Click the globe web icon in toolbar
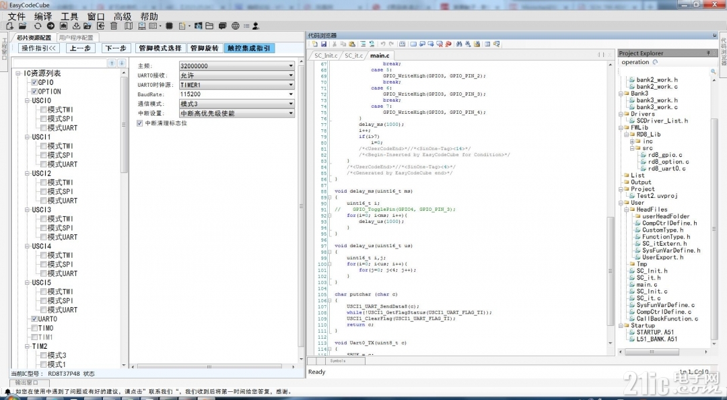727x400 pixels. point(236,26)
